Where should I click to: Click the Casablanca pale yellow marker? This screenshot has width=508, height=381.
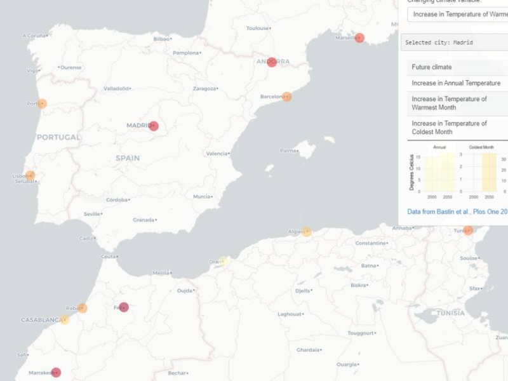tap(64, 319)
